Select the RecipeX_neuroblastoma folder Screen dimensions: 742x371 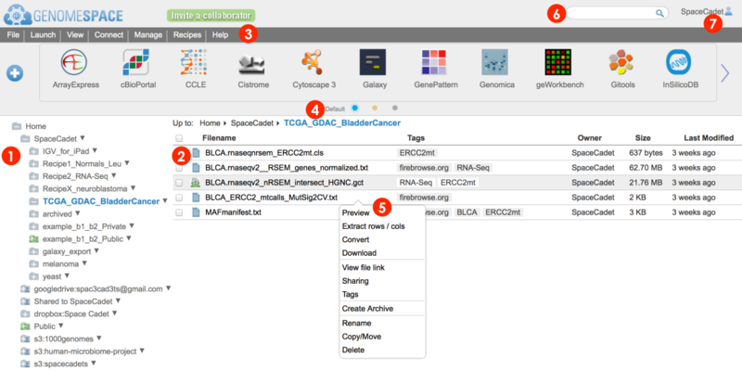click(x=84, y=188)
